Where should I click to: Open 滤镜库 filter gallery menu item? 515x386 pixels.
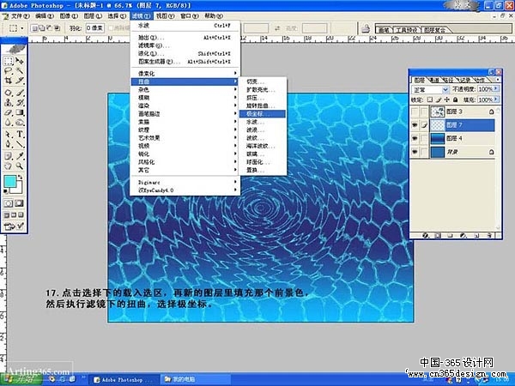click(x=185, y=45)
